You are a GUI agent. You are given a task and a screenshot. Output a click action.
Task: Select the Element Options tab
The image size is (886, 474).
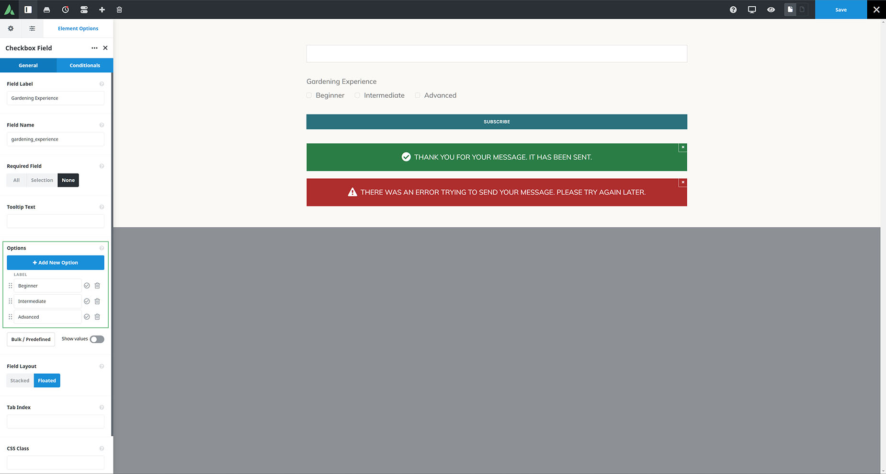[78, 28]
